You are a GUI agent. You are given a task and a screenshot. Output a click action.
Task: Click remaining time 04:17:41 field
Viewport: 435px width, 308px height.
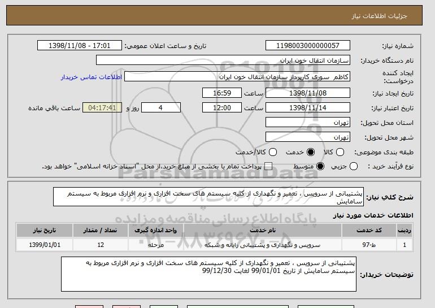pos(102,108)
